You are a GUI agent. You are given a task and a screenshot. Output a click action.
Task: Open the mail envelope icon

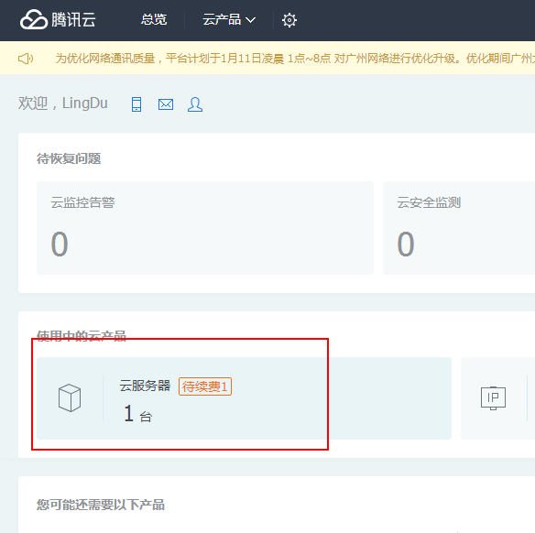click(x=166, y=104)
